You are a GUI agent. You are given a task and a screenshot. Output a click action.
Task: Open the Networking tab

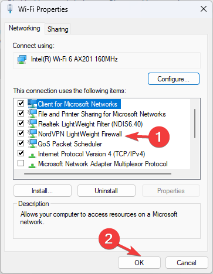[x=25, y=28]
